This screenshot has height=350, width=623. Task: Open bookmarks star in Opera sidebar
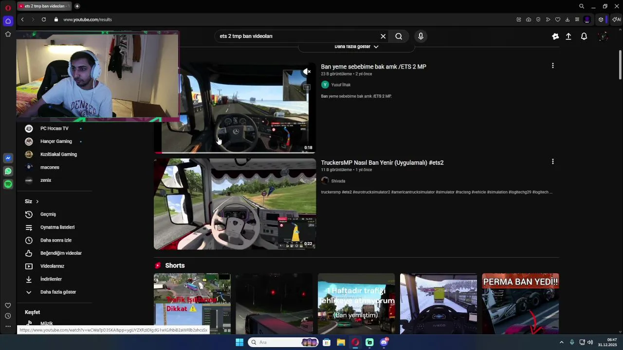[8, 34]
